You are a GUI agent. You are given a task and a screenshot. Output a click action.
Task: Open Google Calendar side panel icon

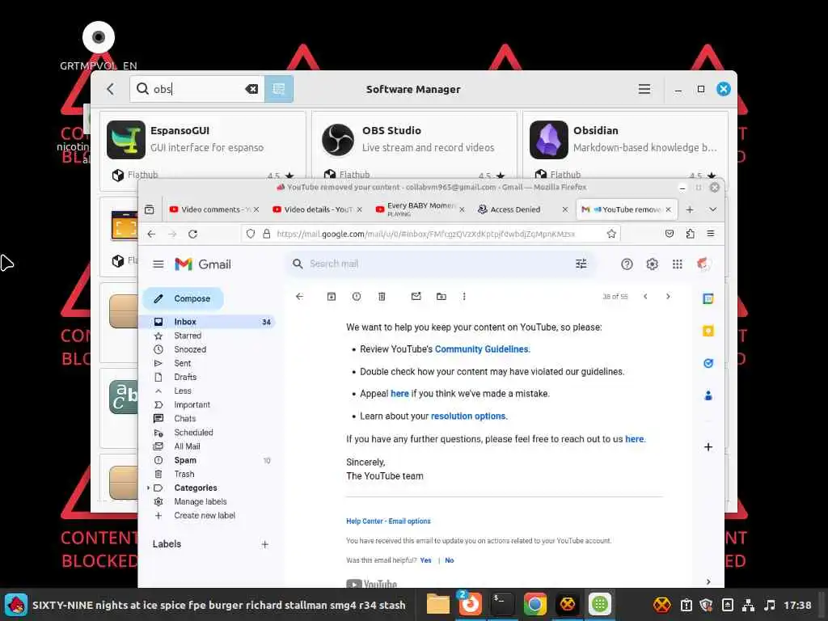click(x=708, y=299)
